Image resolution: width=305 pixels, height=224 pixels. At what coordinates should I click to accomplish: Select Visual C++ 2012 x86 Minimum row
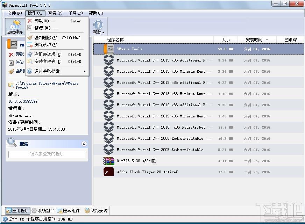[x=199, y=116]
